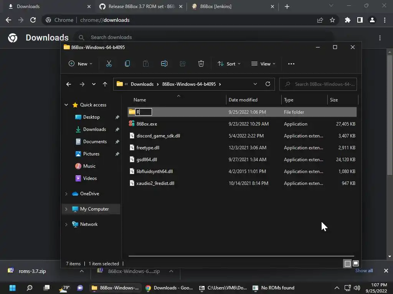Open roms-3.7.zip from download shelf

coord(32,271)
